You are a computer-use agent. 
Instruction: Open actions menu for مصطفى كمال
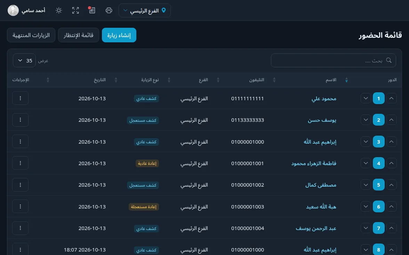20,185
